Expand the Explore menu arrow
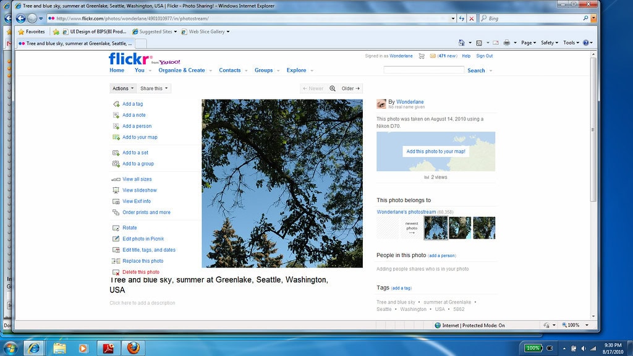 pos(312,70)
